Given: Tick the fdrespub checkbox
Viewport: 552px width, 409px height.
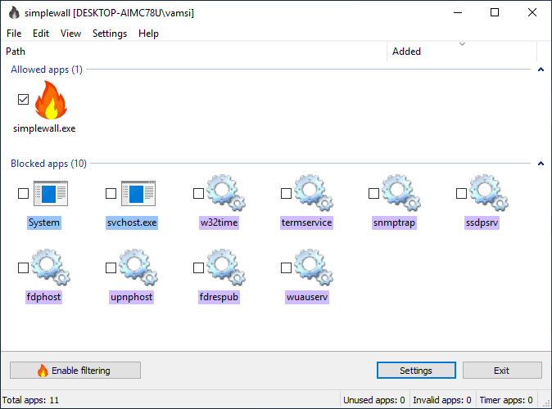Looking at the screenshot, I should pyautogui.click(x=198, y=268).
